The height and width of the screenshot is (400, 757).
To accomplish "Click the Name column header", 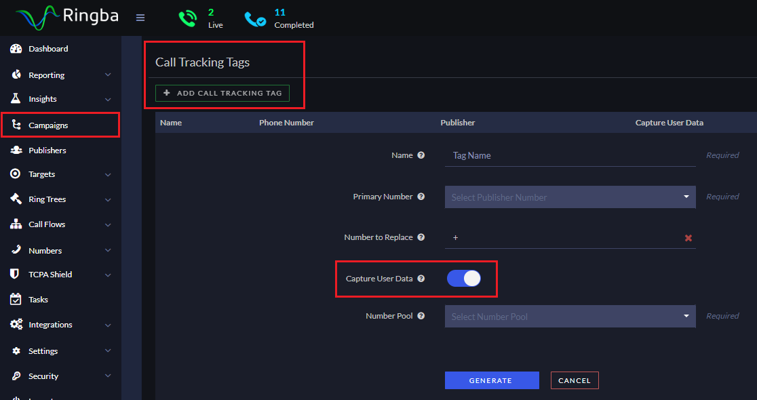I will pyautogui.click(x=171, y=123).
